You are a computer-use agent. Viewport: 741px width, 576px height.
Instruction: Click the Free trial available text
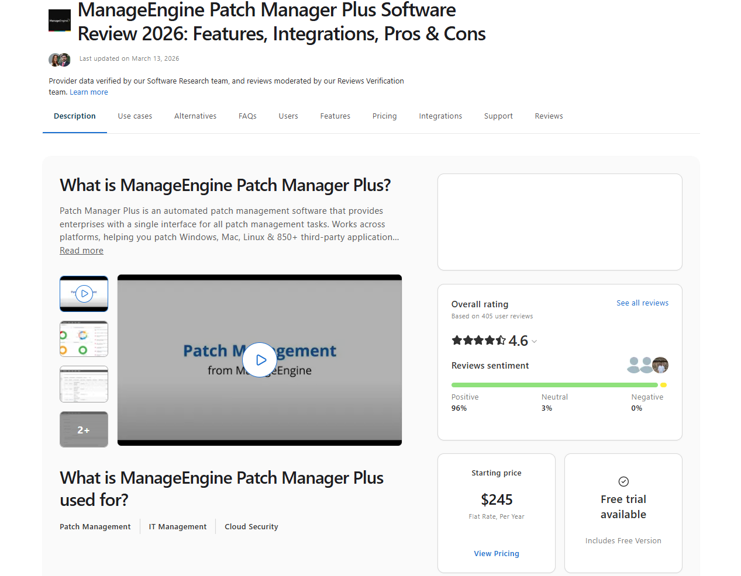tap(623, 506)
